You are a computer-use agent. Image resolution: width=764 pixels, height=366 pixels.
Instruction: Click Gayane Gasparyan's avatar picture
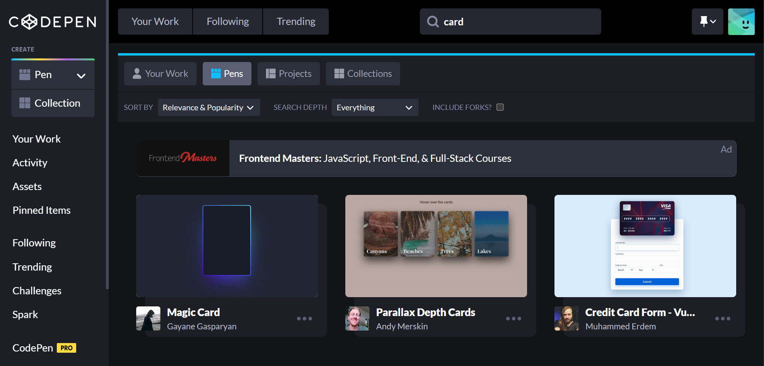(x=148, y=318)
